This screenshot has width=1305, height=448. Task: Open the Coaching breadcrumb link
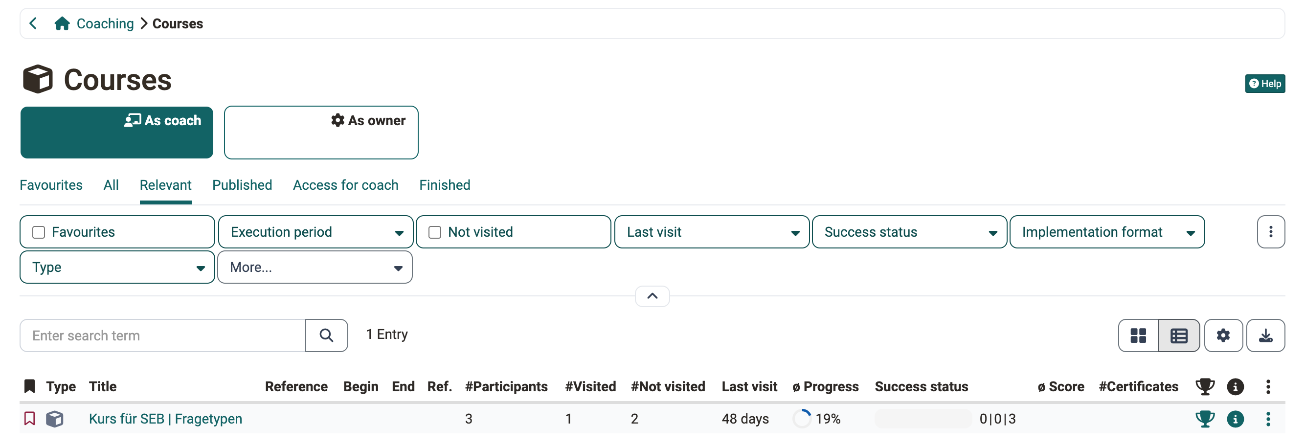[105, 23]
